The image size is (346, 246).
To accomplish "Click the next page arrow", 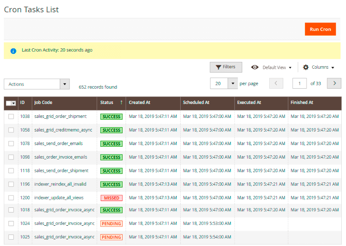I will coord(334,84).
